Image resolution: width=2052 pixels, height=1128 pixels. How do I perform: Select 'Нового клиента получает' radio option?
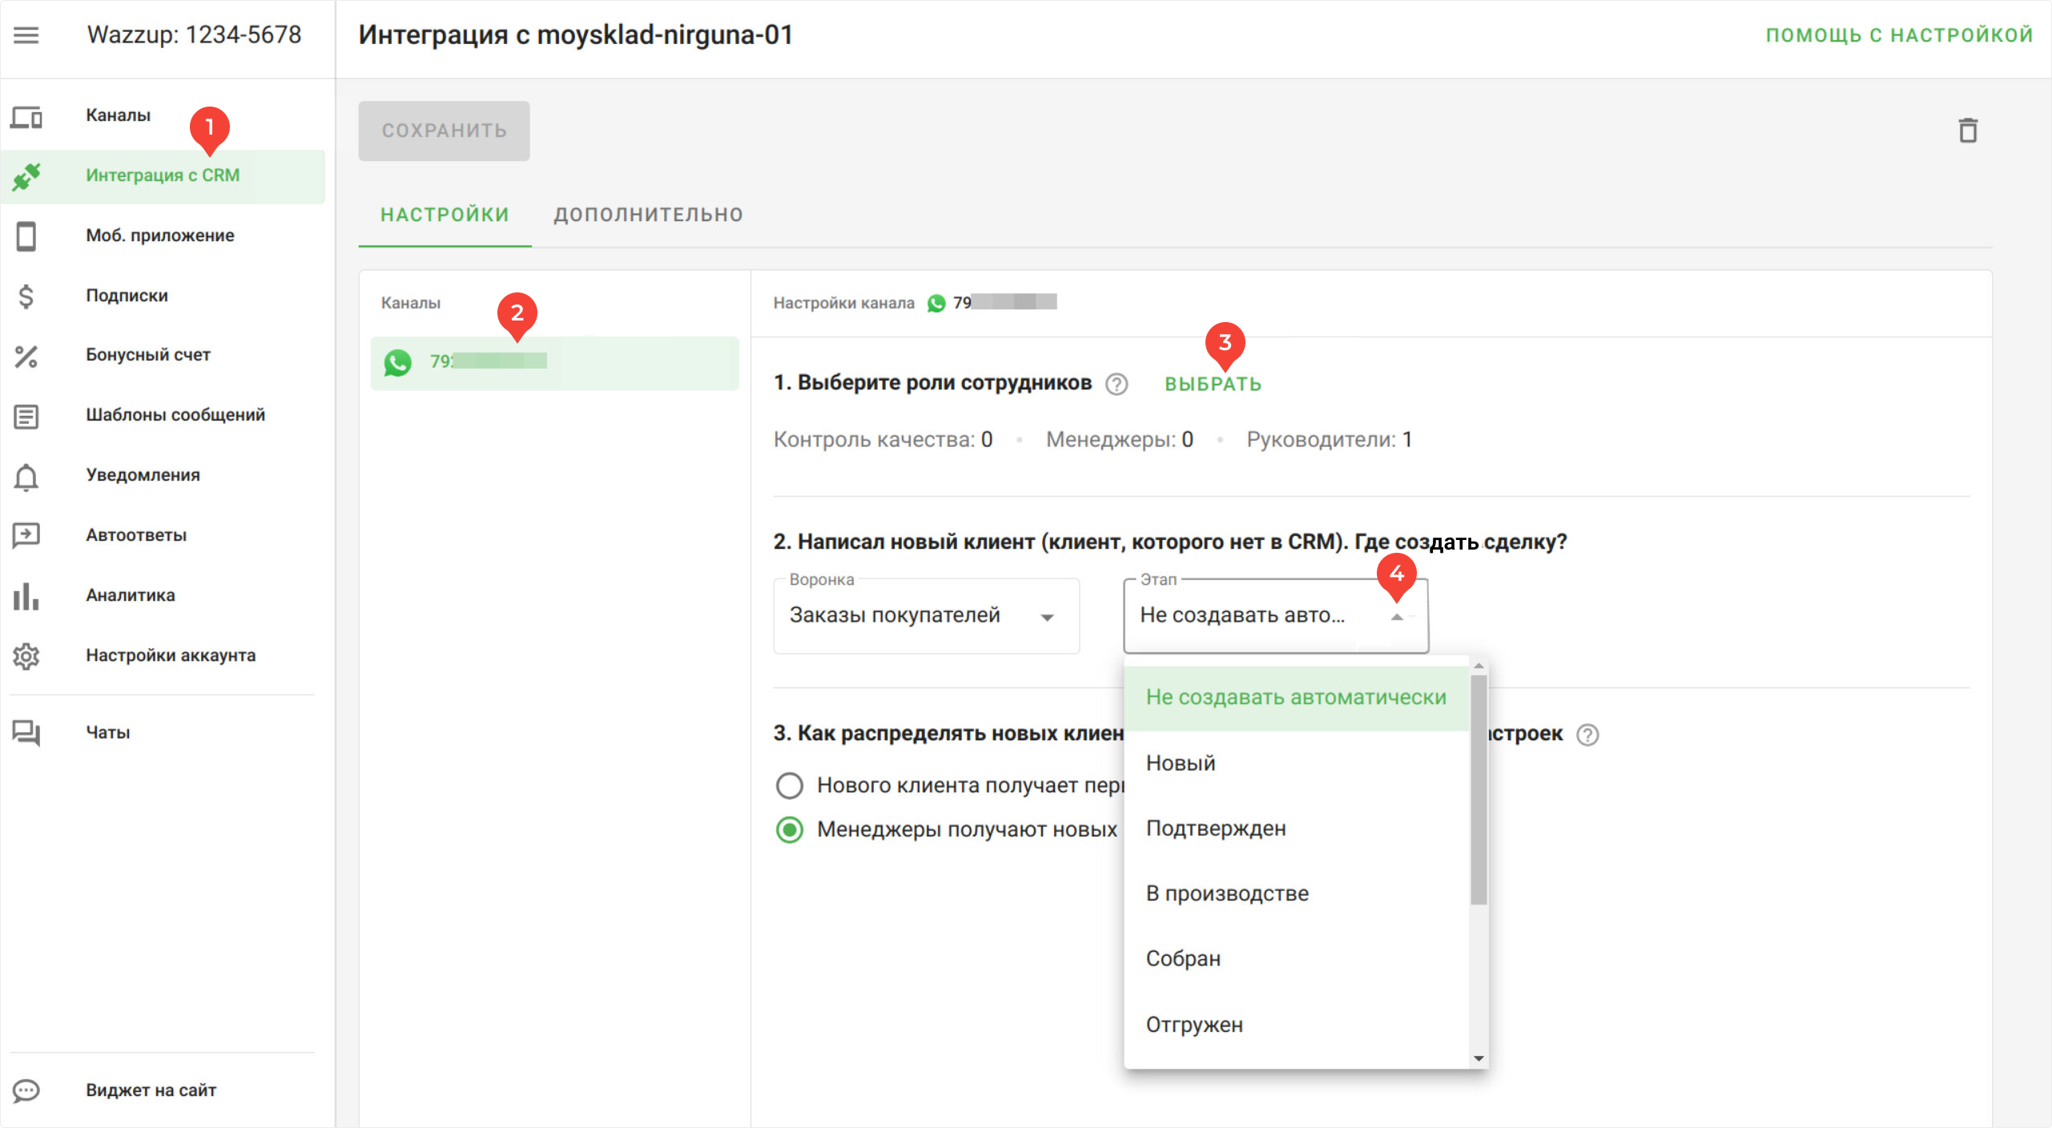[x=790, y=786]
